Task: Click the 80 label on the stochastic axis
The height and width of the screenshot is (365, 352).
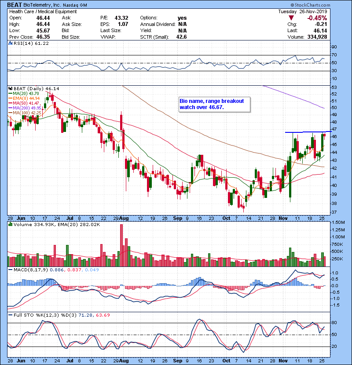Action: click(x=334, y=323)
